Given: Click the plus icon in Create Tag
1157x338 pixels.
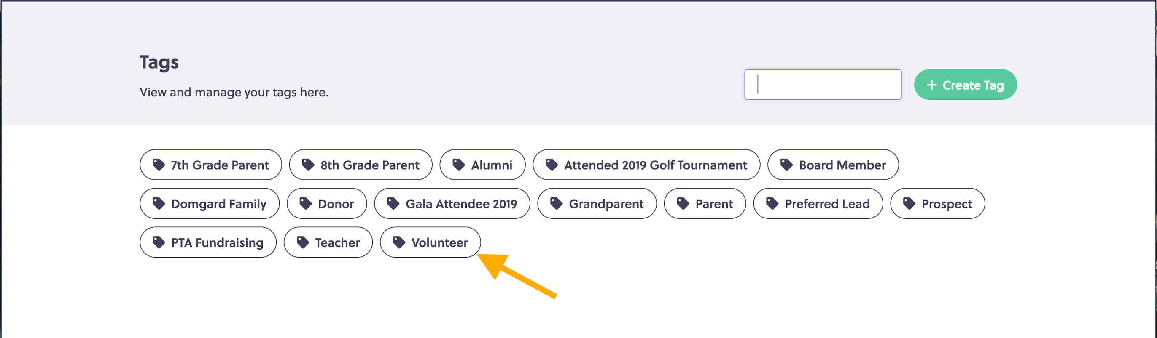Looking at the screenshot, I should pyautogui.click(x=931, y=85).
